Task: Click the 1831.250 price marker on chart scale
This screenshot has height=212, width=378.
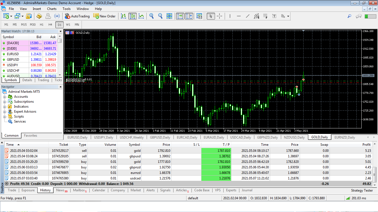Action: coord(368,75)
